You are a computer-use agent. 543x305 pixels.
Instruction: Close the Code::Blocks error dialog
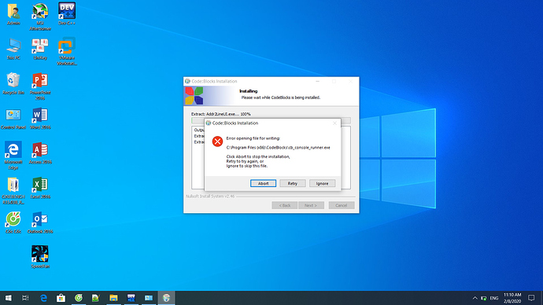tap(334, 123)
